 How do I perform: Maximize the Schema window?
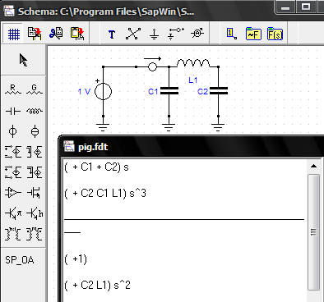click(306, 7)
